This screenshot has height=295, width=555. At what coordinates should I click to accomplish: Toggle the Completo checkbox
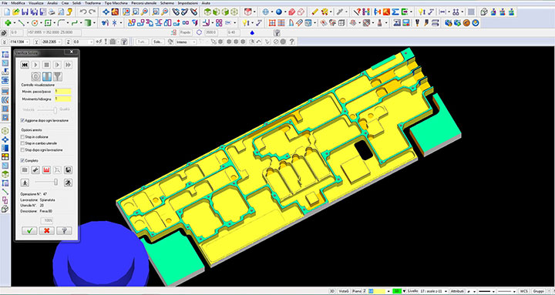pyautogui.click(x=22, y=160)
